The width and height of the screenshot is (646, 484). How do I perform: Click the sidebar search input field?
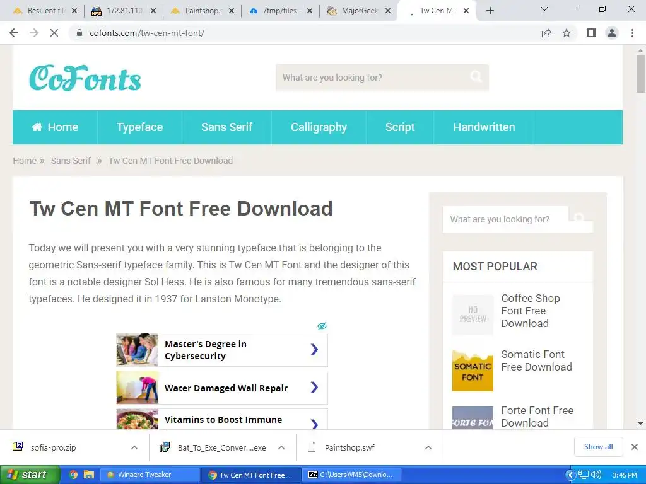(x=505, y=219)
